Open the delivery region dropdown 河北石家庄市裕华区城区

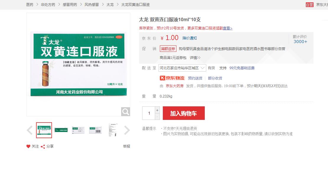pyautogui.click(x=182, y=68)
